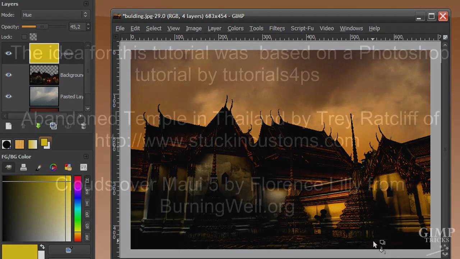Select the V value radio button
The width and height of the screenshot is (460, 259).
tap(87, 203)
